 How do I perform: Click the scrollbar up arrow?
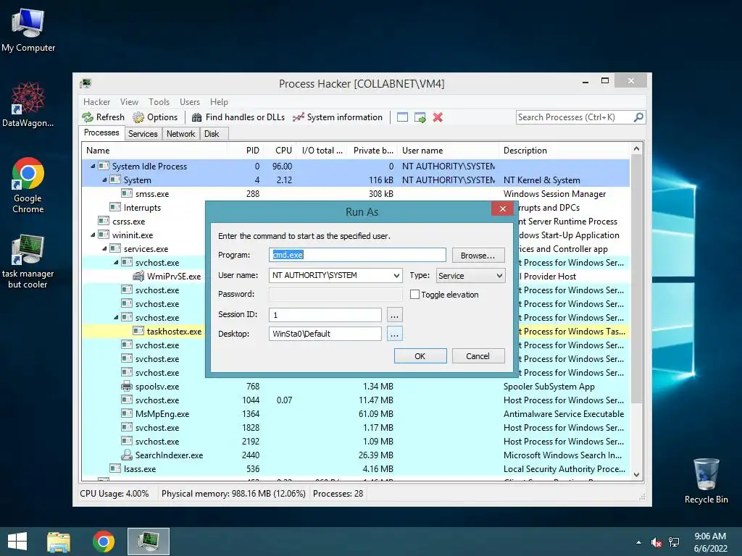pos(636,148)
